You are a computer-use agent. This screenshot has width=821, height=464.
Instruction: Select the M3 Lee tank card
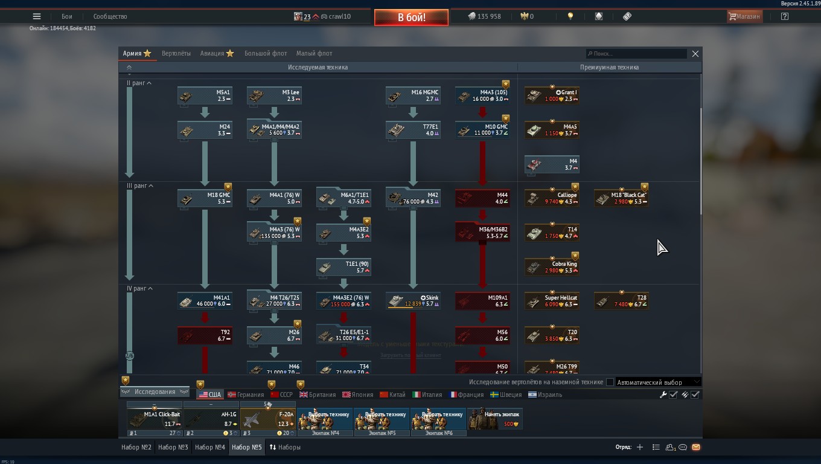click(274, 95)
